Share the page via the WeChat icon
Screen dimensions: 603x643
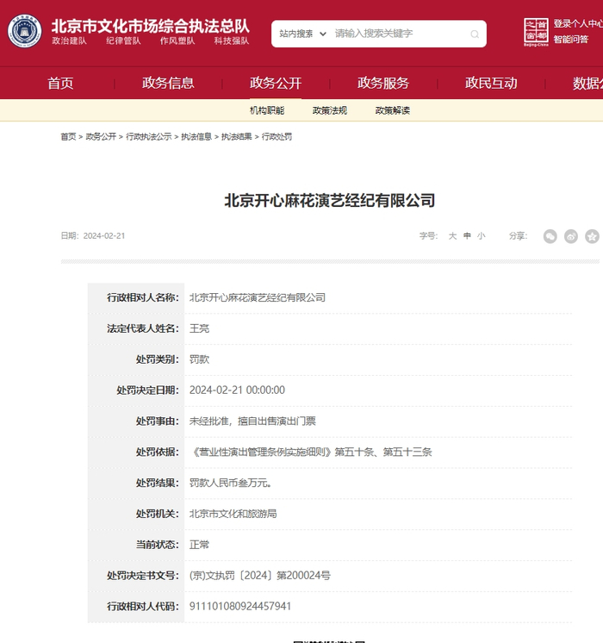click(x=550, y=236)
